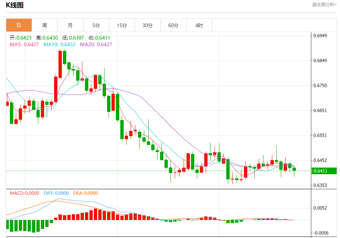Click the 0.6551 price axis label

click(320, 136)
